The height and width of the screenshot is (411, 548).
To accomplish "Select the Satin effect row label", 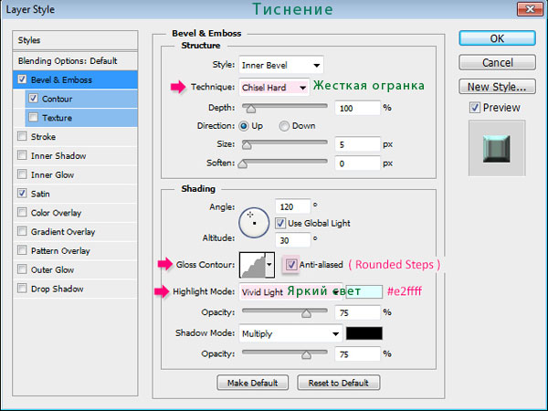I will [x=40, y=194].
